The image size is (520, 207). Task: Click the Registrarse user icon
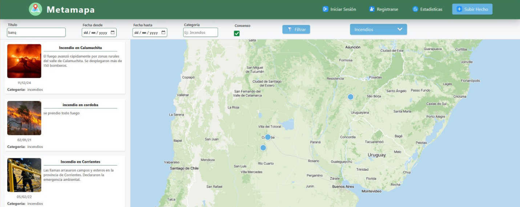[372, 9]
